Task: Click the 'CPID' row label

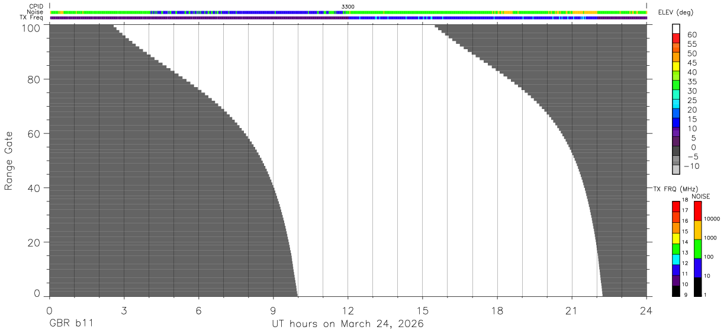Action: (37, 7)
